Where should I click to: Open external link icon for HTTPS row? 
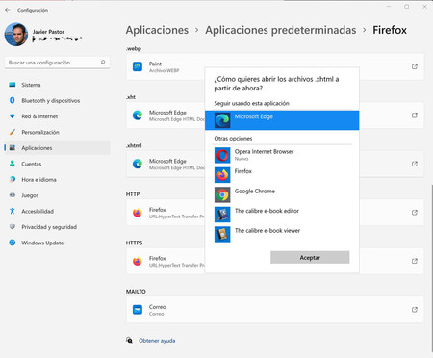415,261
